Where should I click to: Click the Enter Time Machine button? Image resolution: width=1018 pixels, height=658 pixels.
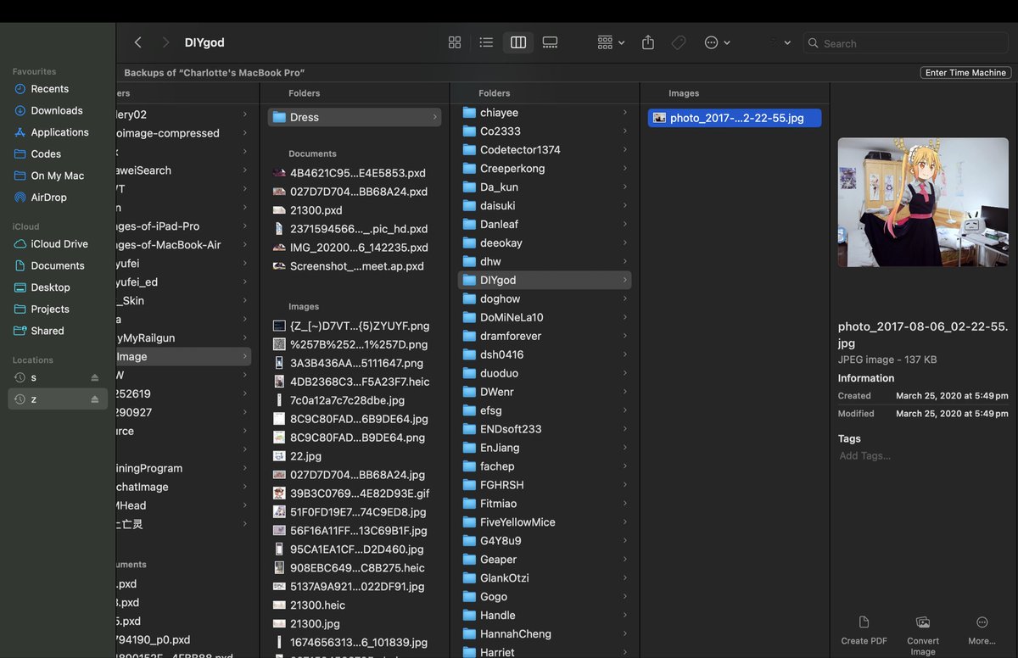(965, 73)
